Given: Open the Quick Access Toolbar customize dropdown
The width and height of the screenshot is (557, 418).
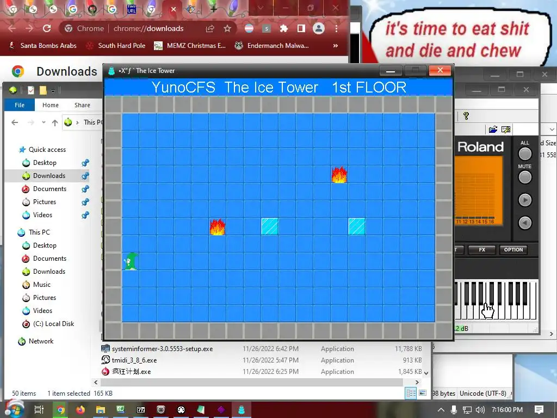Looking at the screenshot, I should [53, 91].
